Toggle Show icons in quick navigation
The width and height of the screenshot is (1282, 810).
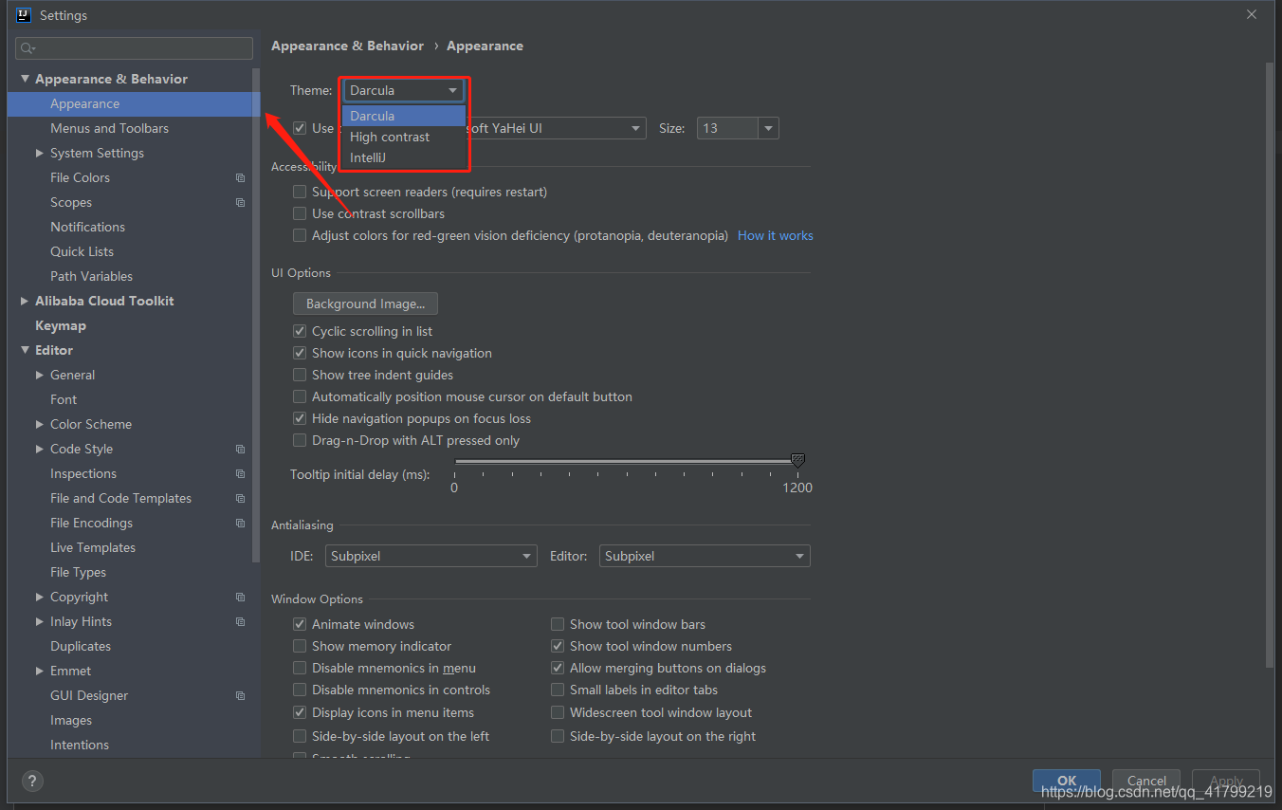tap(300, 353)
